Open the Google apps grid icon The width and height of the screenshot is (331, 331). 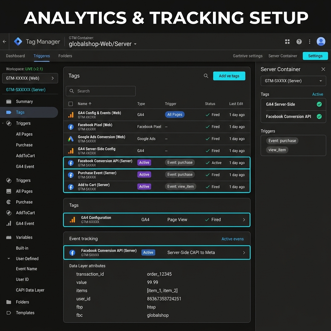(287, 42)
